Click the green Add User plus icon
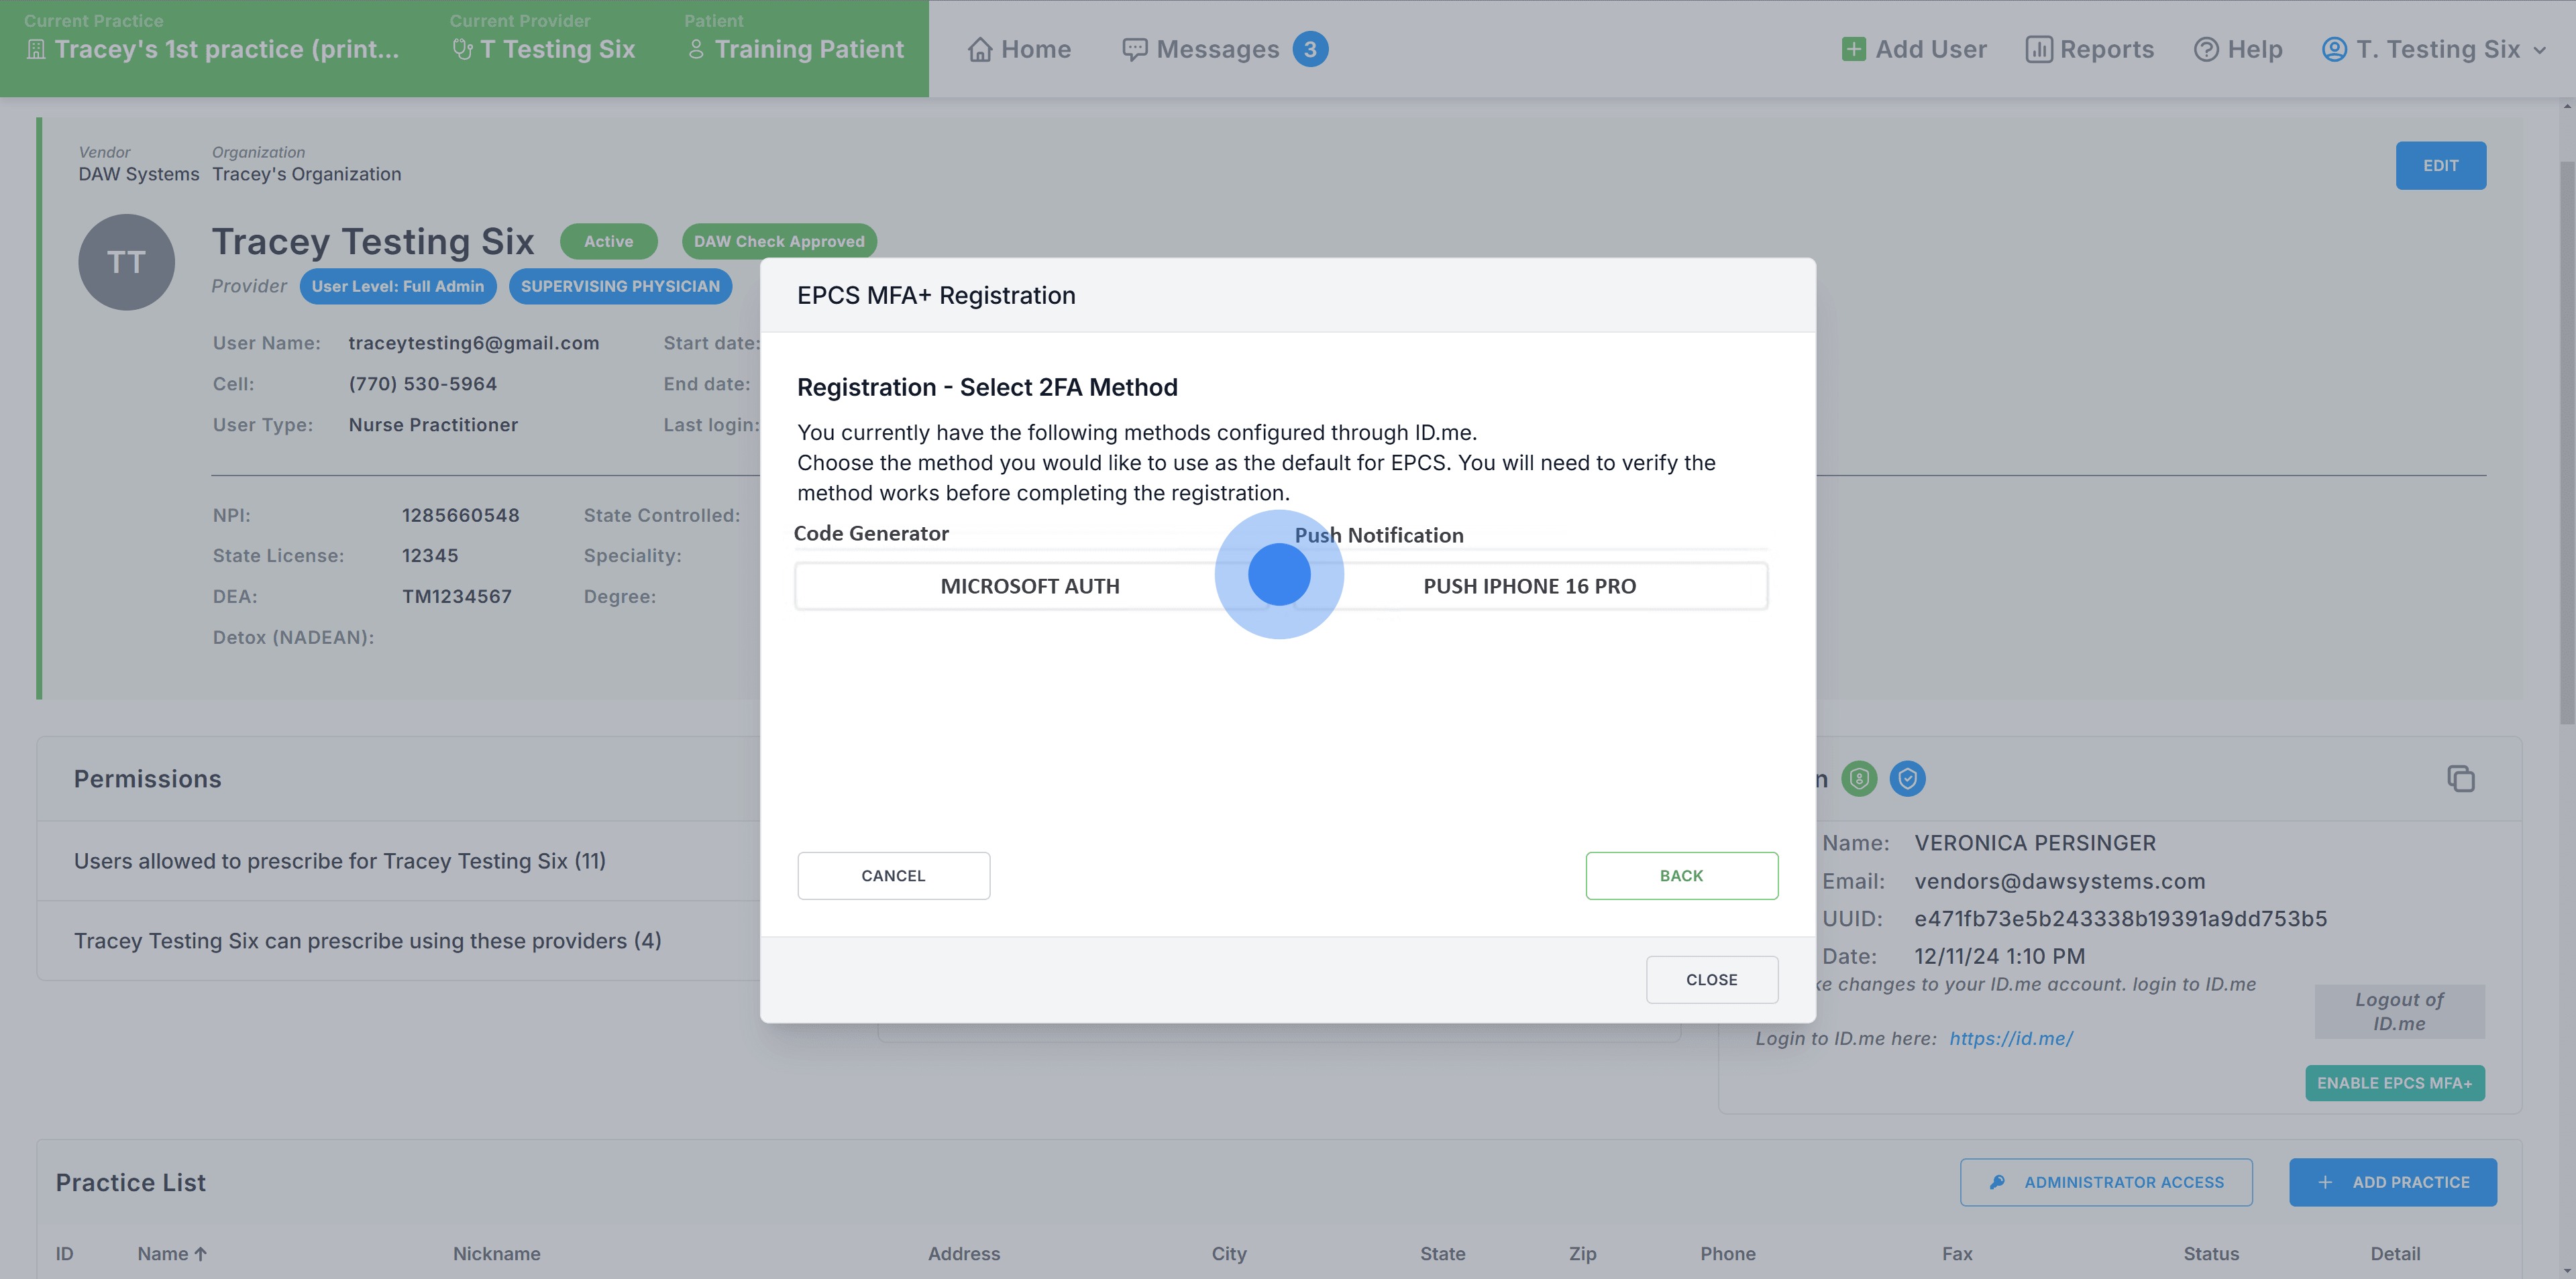 (x=1853, y=49)
